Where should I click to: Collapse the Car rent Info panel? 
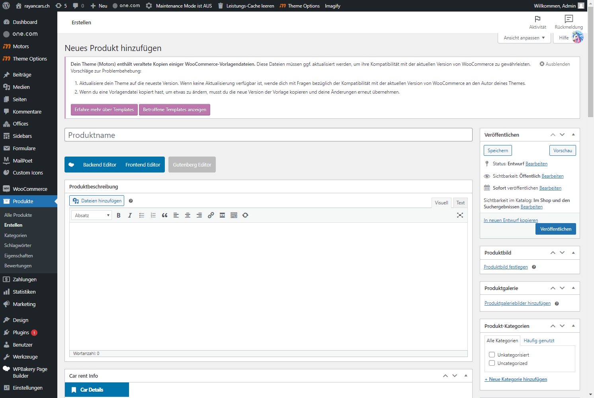466,376
